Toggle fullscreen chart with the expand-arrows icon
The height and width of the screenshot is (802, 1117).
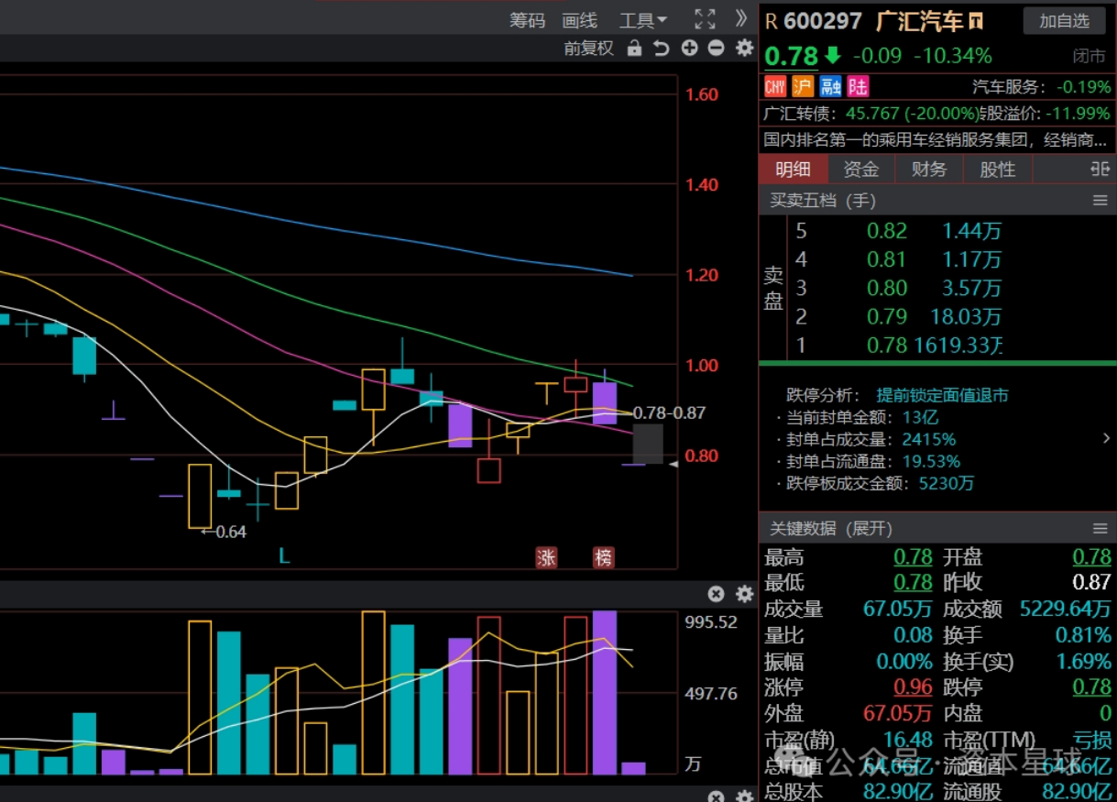pos(705,19)
